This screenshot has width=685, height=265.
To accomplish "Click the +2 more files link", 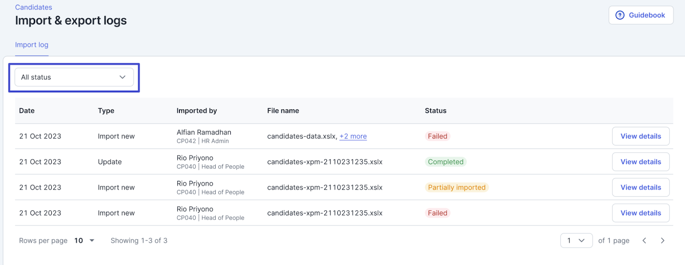I will pos(353,136).
